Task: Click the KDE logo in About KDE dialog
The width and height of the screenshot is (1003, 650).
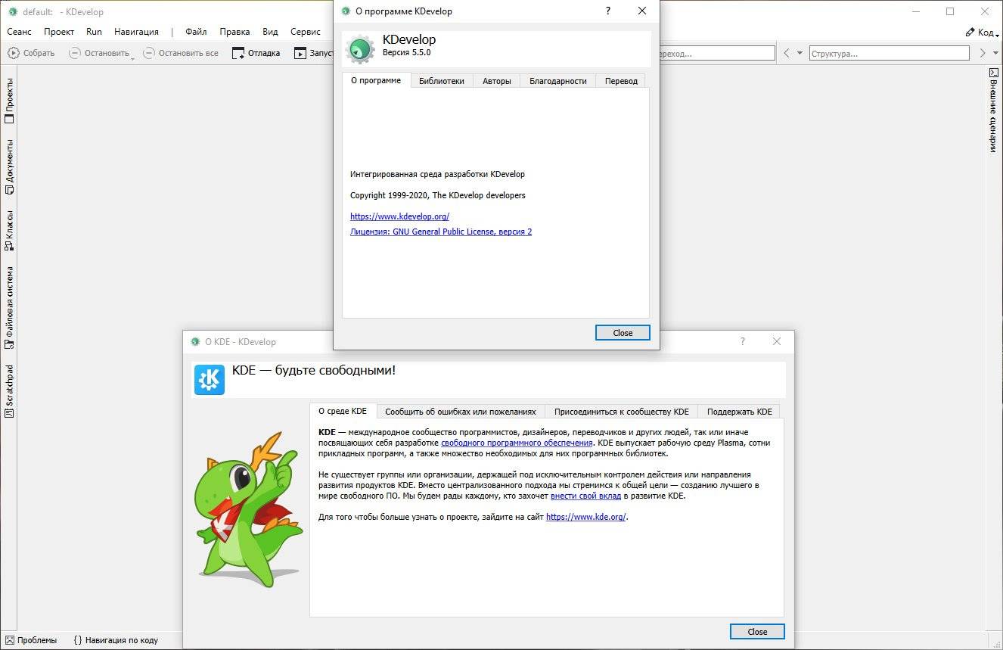Action: click(210, 380)
